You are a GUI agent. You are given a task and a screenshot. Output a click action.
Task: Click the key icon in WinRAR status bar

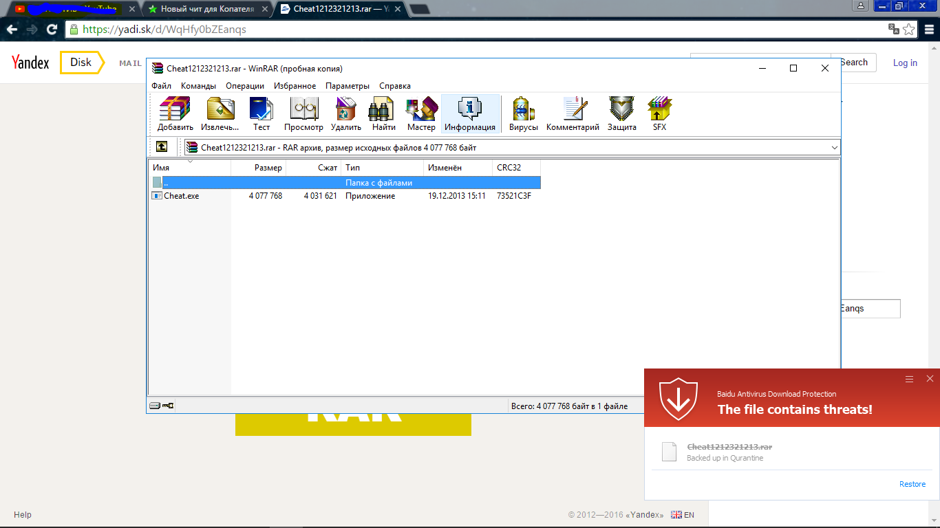pos(168,406)
